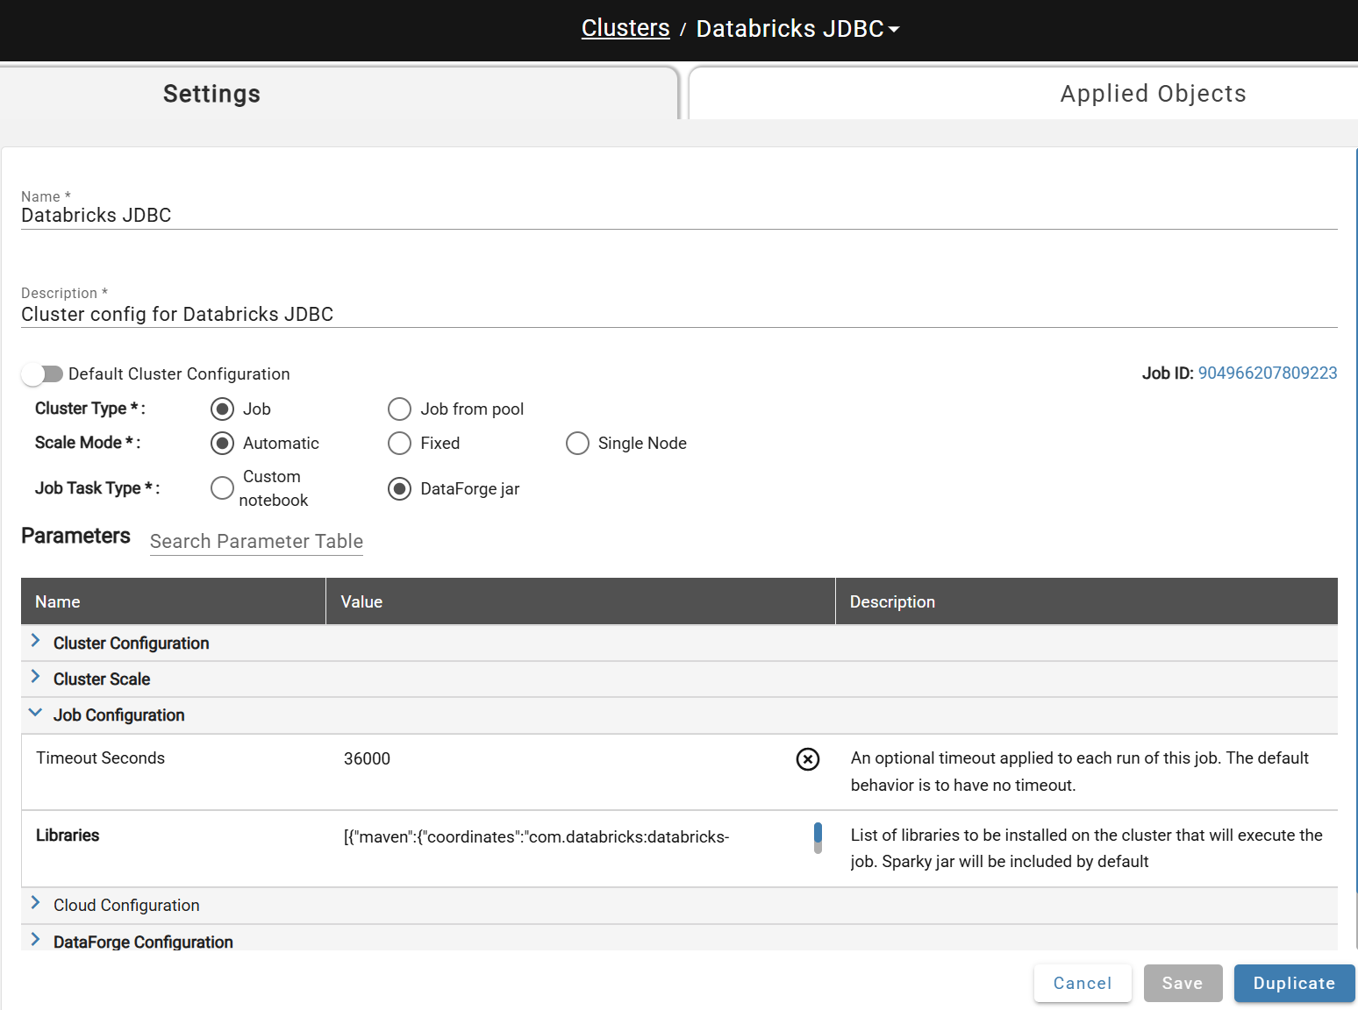
Task: Click the Description column header
Action: click(892, 602)
